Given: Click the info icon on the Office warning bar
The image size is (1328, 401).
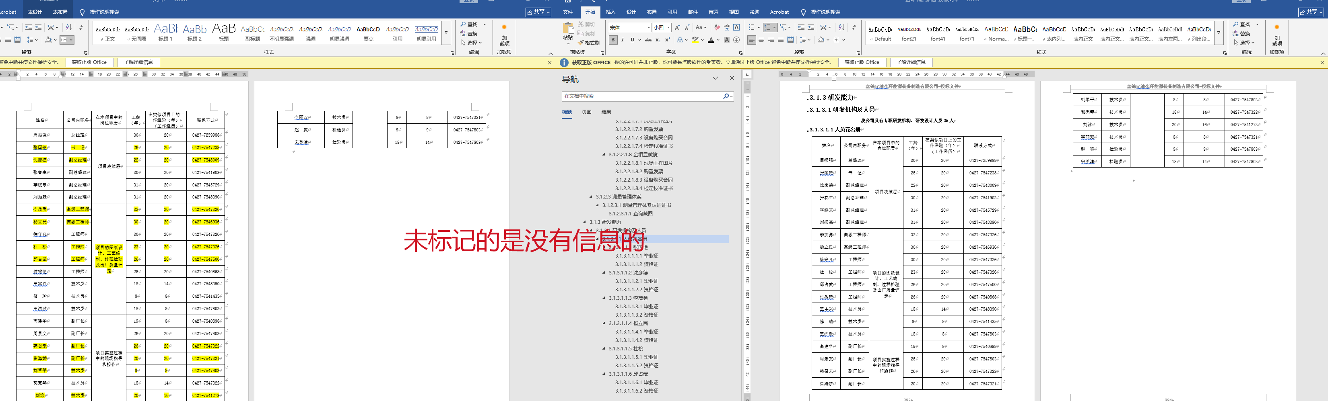Looking at the screenshot, I should pos(564,62).
